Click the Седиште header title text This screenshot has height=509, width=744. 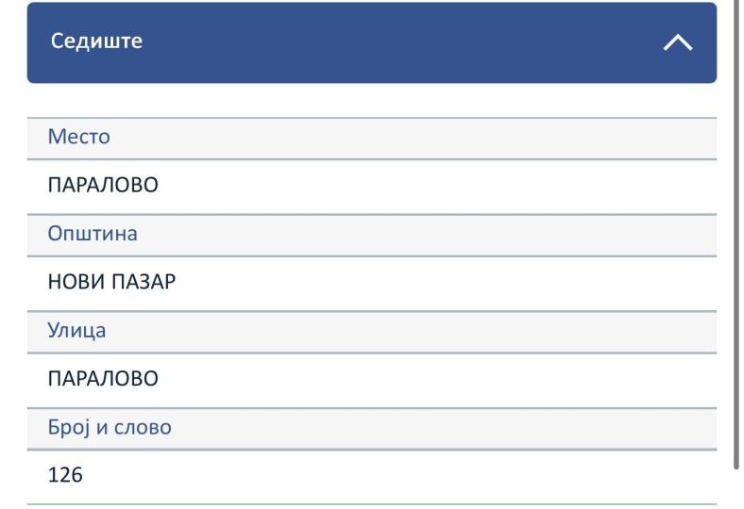[x=96, y=41]
